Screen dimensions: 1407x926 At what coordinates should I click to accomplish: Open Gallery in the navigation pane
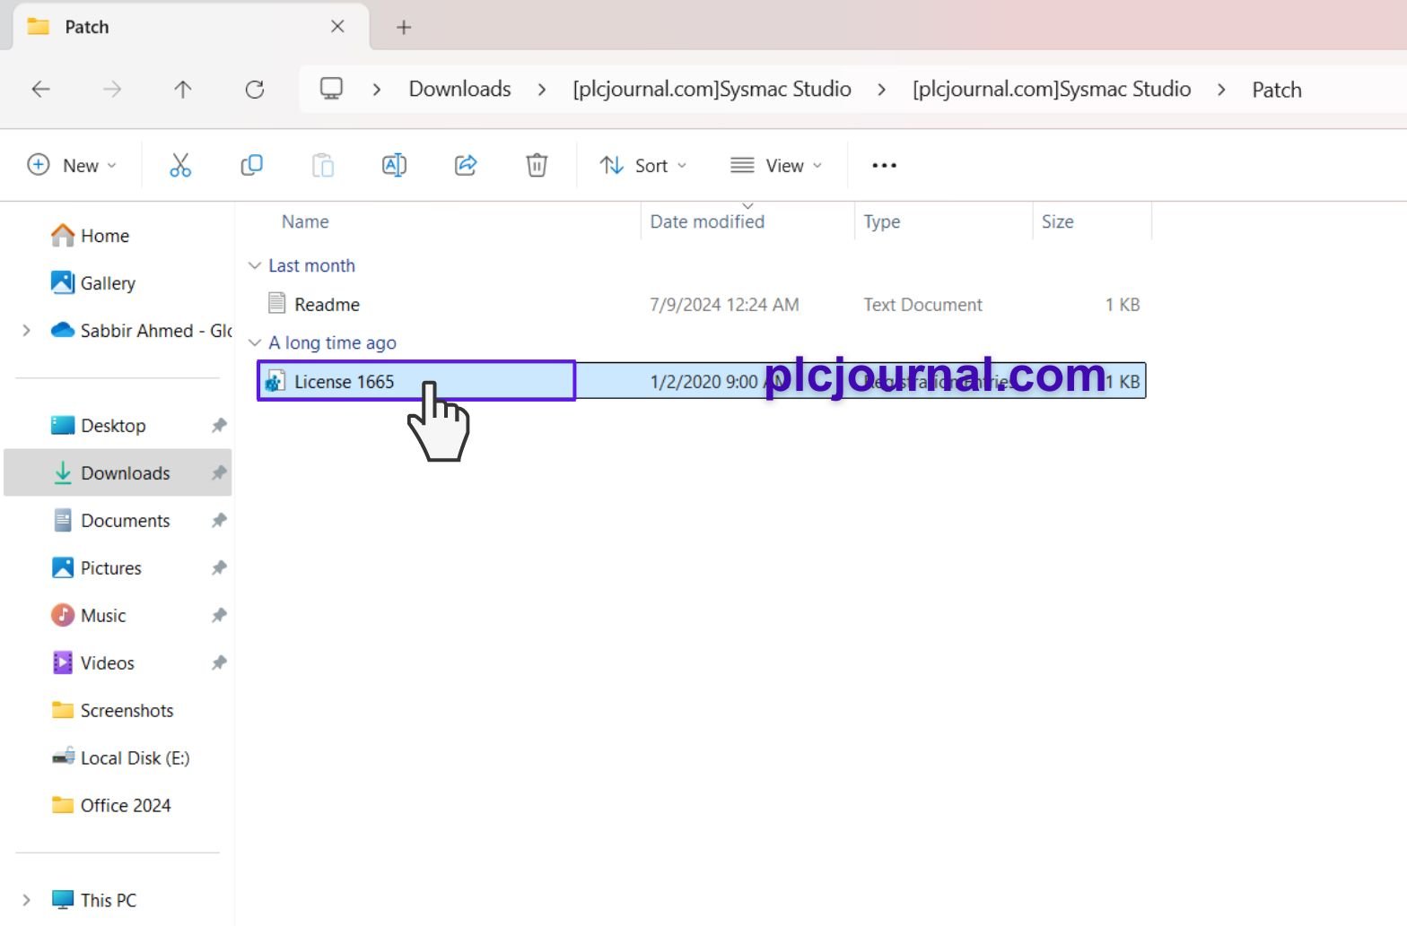(x=107, y=282)
